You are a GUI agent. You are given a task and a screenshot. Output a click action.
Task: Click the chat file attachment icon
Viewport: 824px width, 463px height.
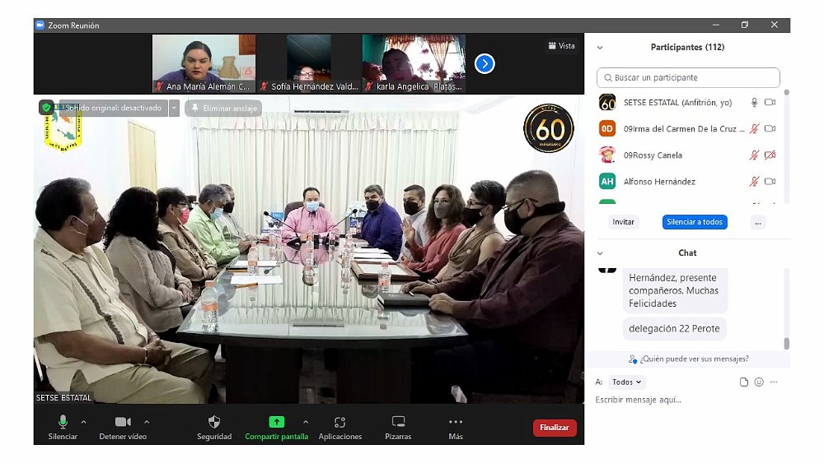pos(744,382)
